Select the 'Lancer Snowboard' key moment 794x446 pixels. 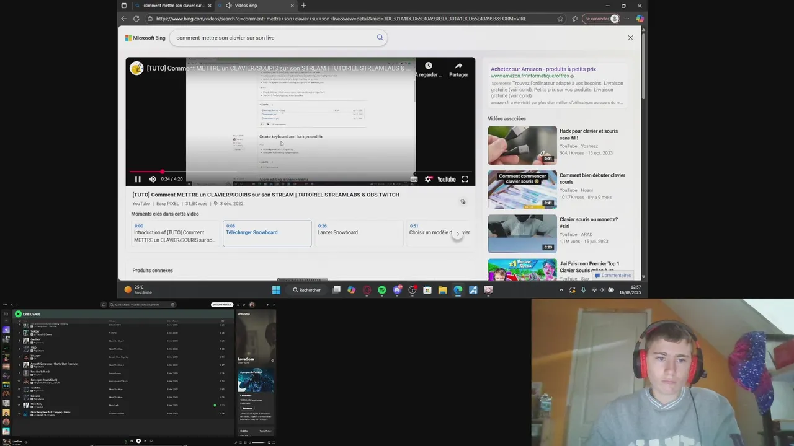[x=359, y=233]
